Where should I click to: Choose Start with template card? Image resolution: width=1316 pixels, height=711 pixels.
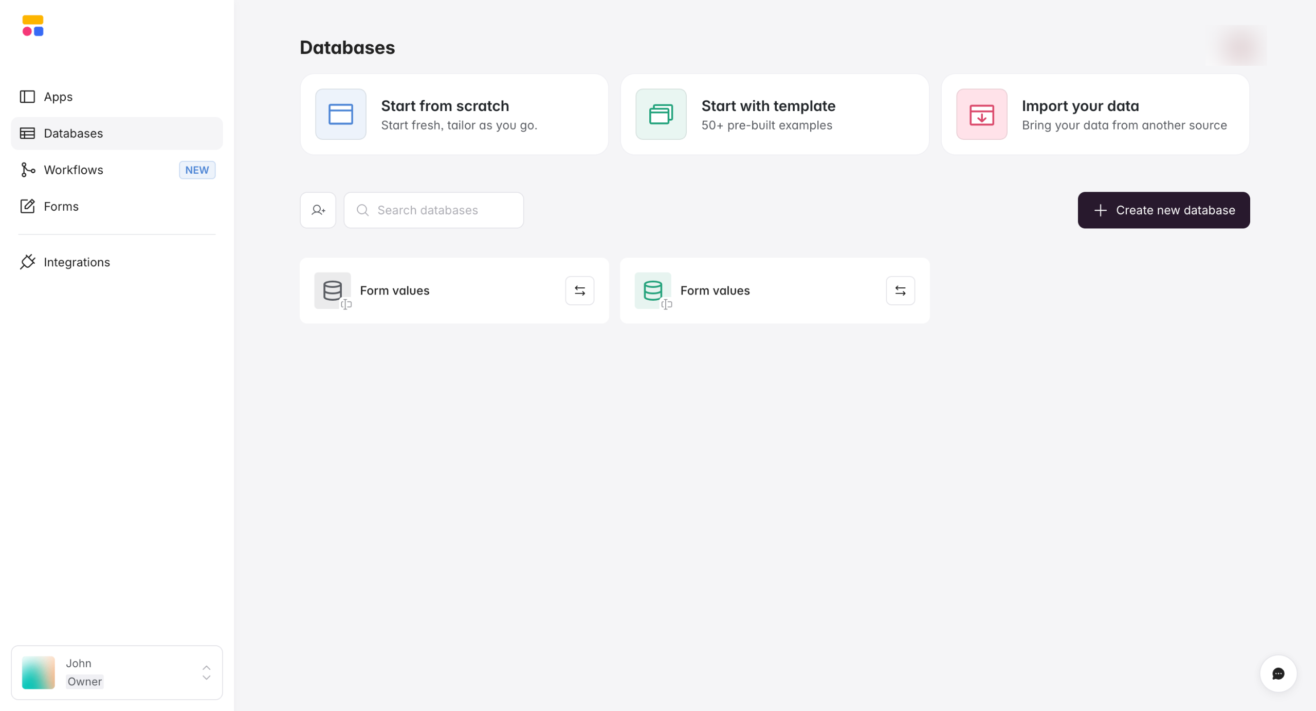click(774, 114)
